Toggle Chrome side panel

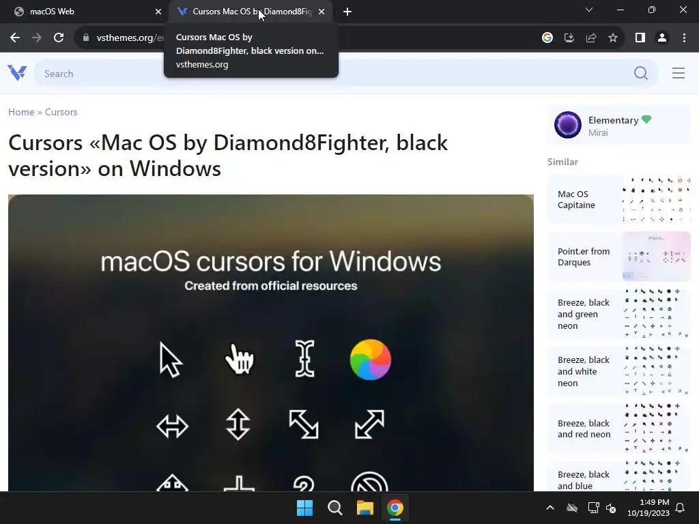click(x=640, y=38)
